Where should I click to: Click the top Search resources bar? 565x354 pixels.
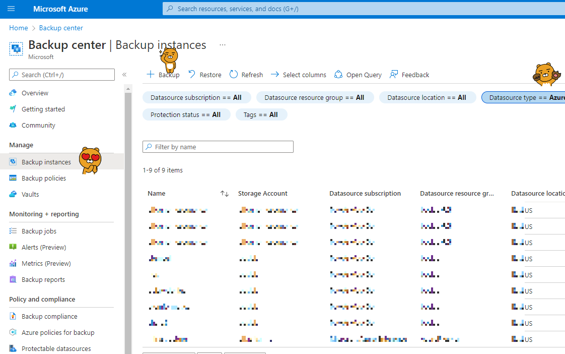(x=364, y=9)
